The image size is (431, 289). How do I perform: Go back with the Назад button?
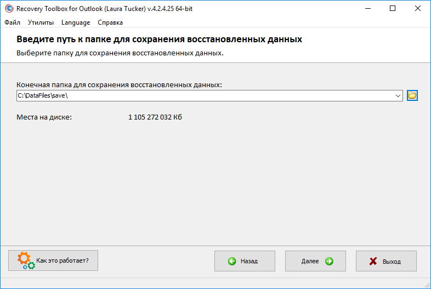coord(245,261)
